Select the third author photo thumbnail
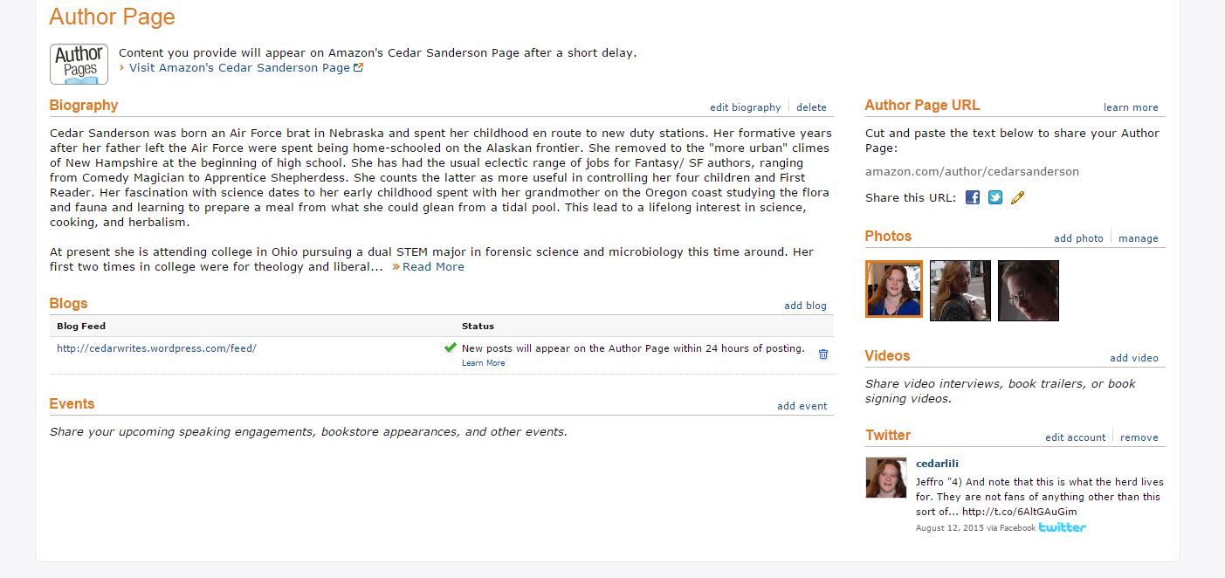The height and width of the screenshot is (578, 1225). pyautogui.click(x=1028, y=290)
